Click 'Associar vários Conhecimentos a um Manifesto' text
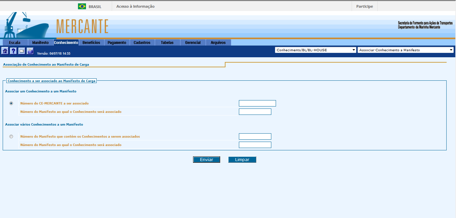The height and width of the screenshot is (218, 456). pyautogui.click(x=44, y=124)
